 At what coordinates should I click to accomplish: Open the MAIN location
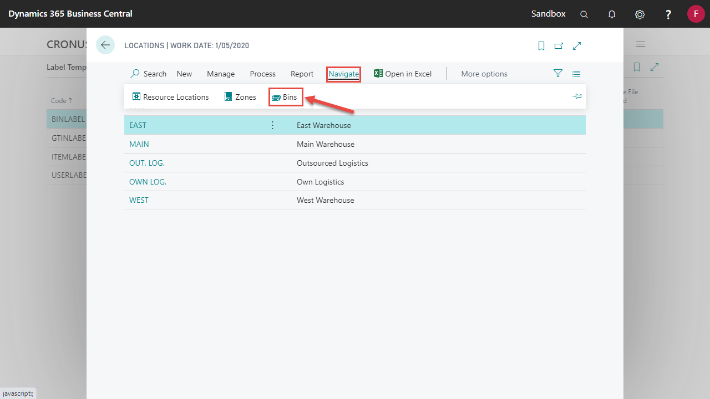point(139,144)
